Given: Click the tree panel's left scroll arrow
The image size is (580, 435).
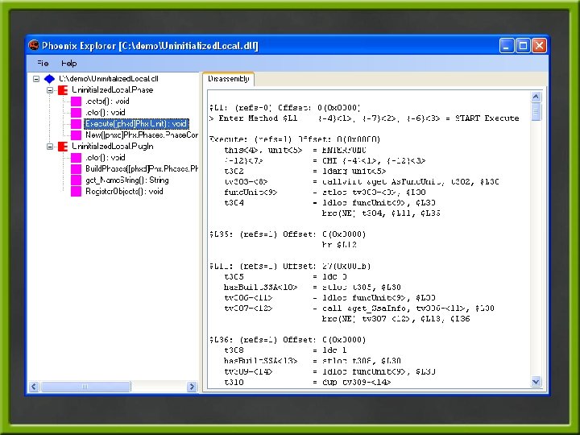Looking at the screenshot, I should point(34,387).
